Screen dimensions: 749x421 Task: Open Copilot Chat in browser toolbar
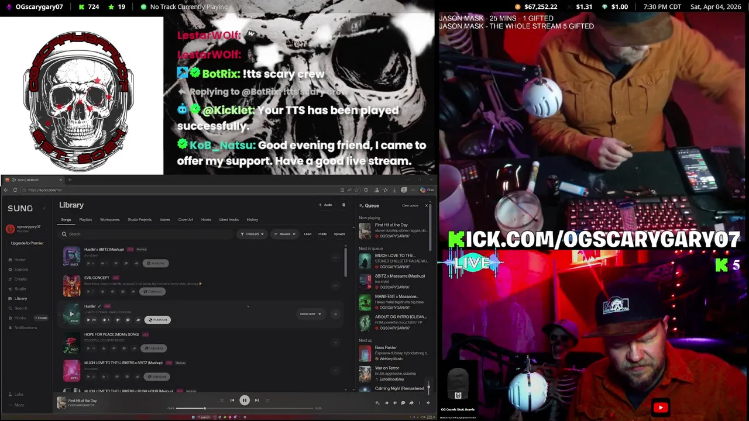coord(428,190)
